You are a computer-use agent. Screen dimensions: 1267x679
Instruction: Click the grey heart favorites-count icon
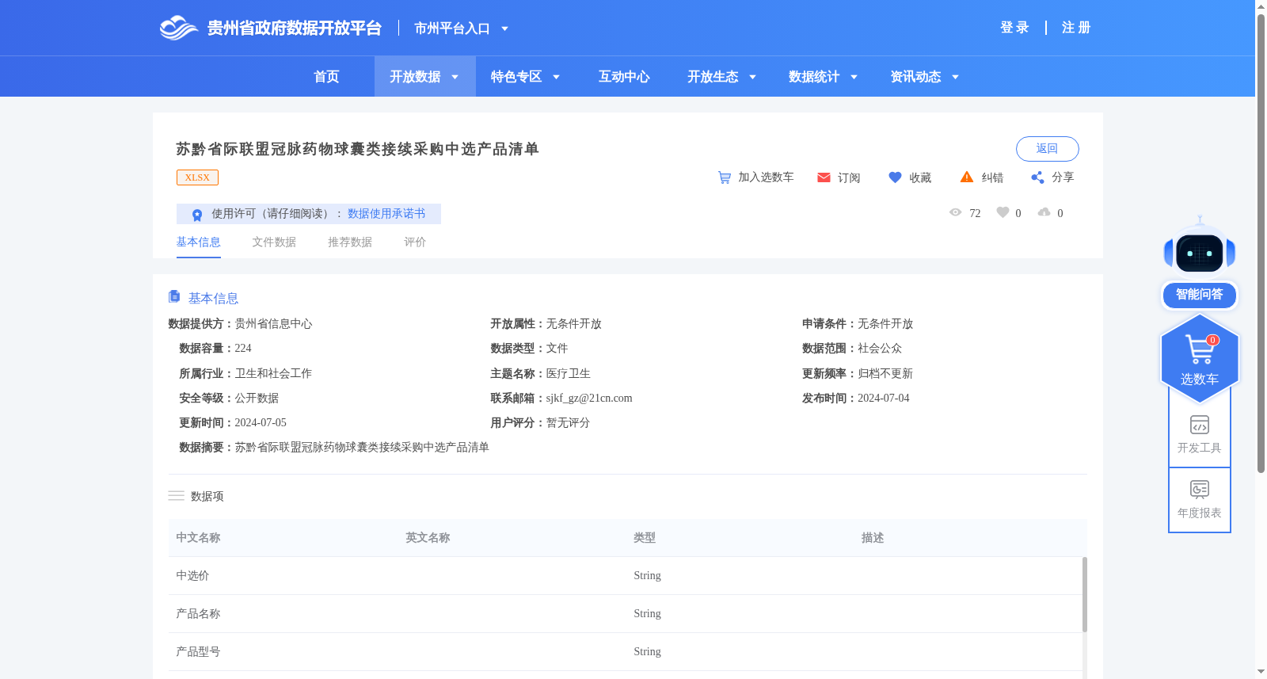pos(1003,212)
